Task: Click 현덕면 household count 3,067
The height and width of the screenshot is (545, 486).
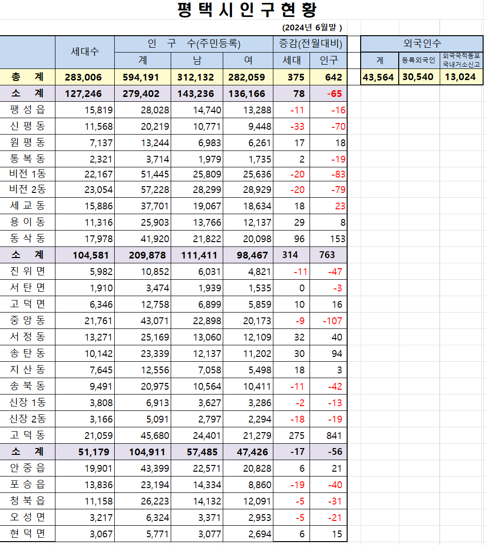Action: [101, 534]
